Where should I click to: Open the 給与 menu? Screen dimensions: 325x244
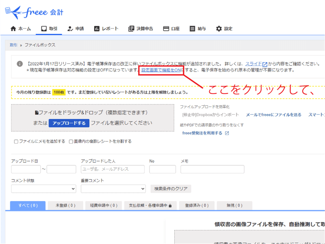197,28
